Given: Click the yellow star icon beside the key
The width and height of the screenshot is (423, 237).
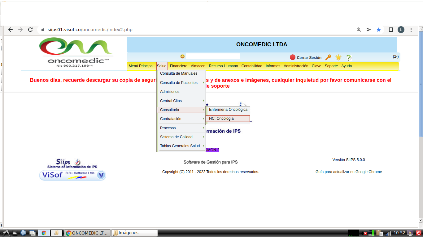Looking at the screenshot, I should [338, 57].
